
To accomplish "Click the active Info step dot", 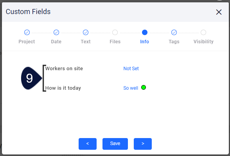I will 145,32.
